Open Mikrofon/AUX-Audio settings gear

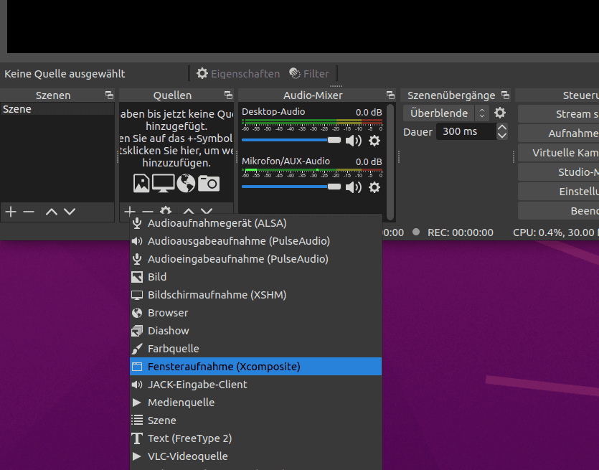374,187
